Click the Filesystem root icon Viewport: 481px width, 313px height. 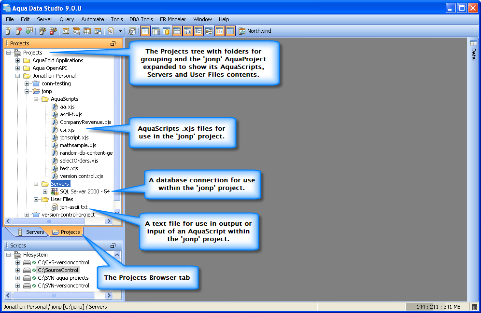click(x=18, y=255)
